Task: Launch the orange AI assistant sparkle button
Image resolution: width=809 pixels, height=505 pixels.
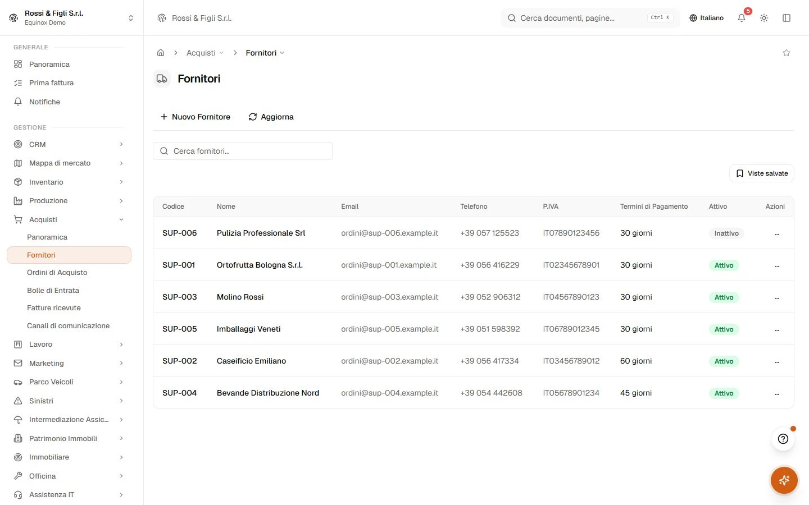Action: click(x=784, y=480)
